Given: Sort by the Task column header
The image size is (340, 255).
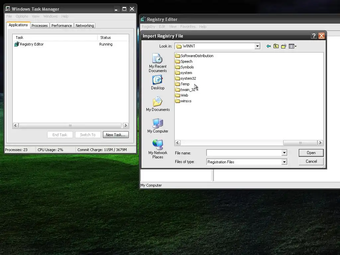Looking at the screenshot, I should (55, 38).
